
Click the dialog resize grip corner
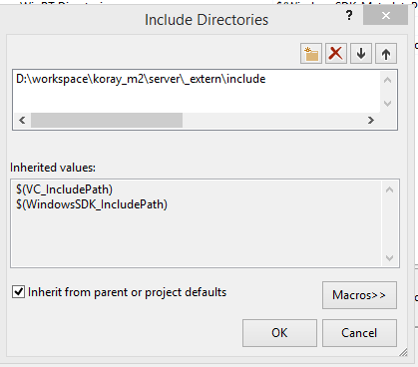pos(403,352)
